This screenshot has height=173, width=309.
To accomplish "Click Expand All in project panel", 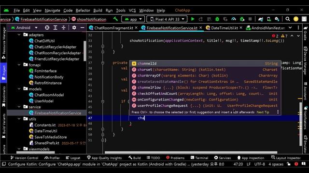I will point(55,28).
